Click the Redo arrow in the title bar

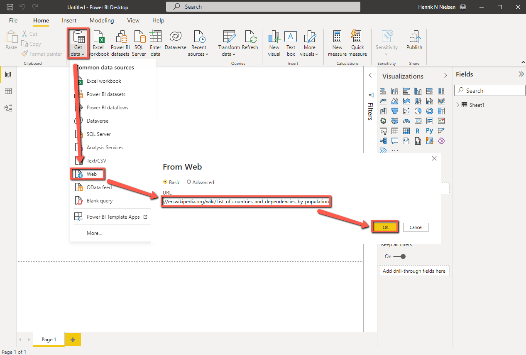point(35,7)
